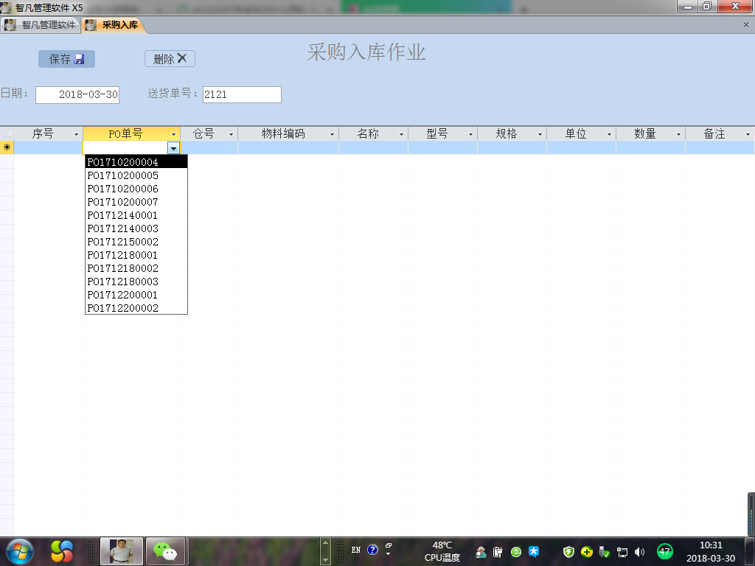Choose PO1712180002 from the list

pyautogui.click(x=136, y=268)
